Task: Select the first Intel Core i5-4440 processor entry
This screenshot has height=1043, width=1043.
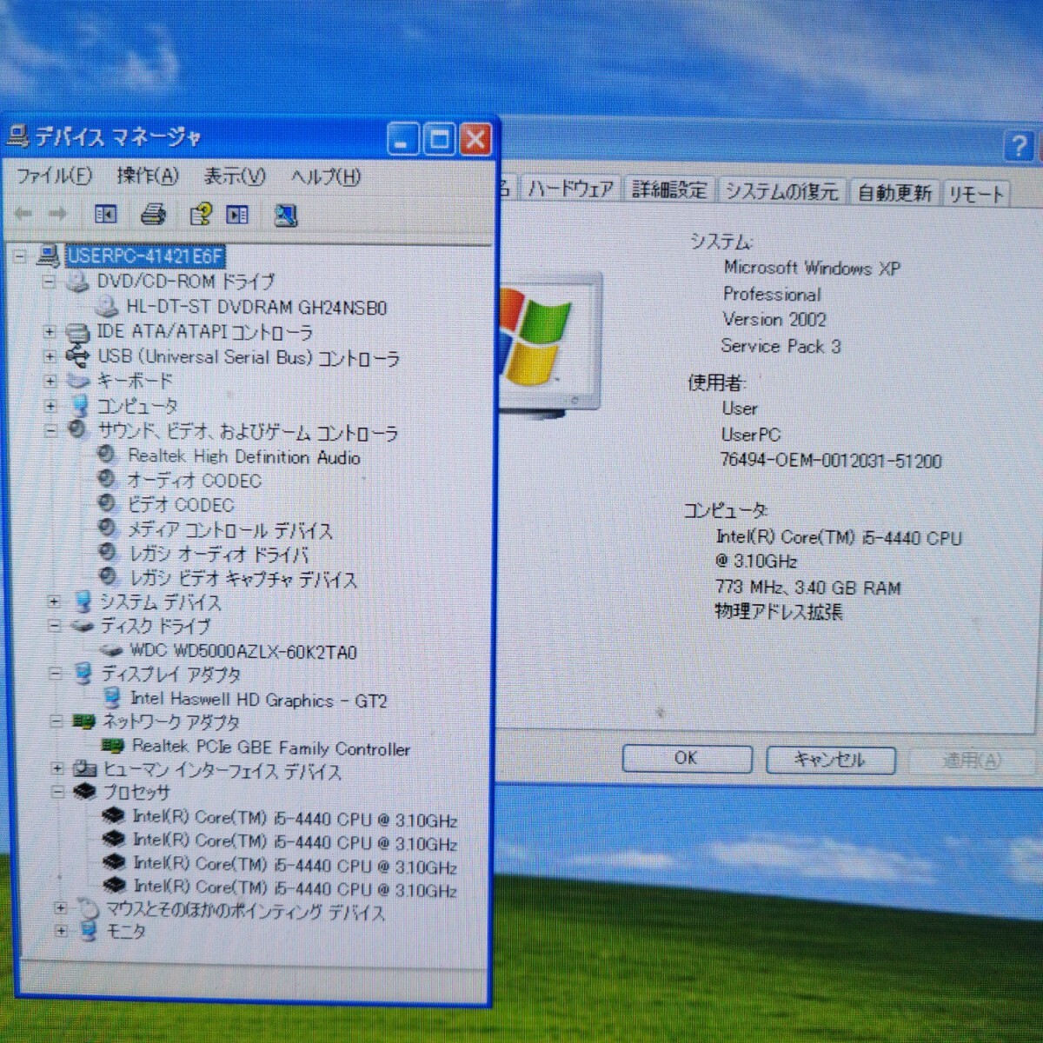Action: coord(295,819)
